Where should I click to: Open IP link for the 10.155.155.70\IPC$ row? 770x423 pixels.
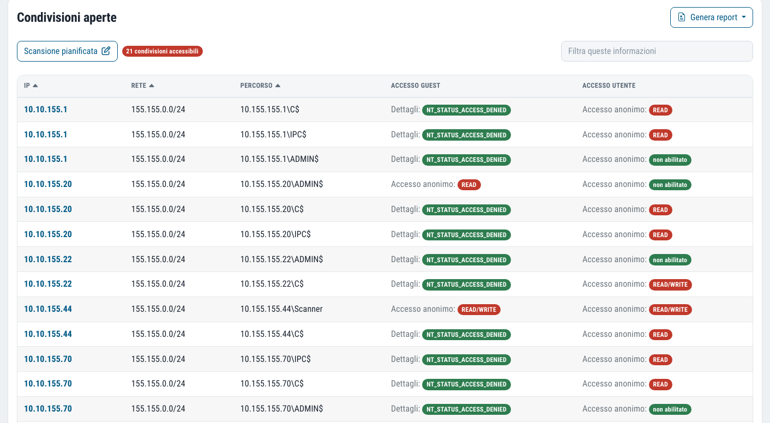pyautogui.click(x=48, y=359)
